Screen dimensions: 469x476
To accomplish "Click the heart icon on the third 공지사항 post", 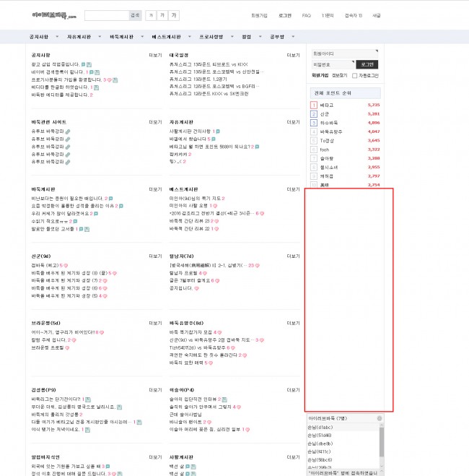I will pos(110,80).
